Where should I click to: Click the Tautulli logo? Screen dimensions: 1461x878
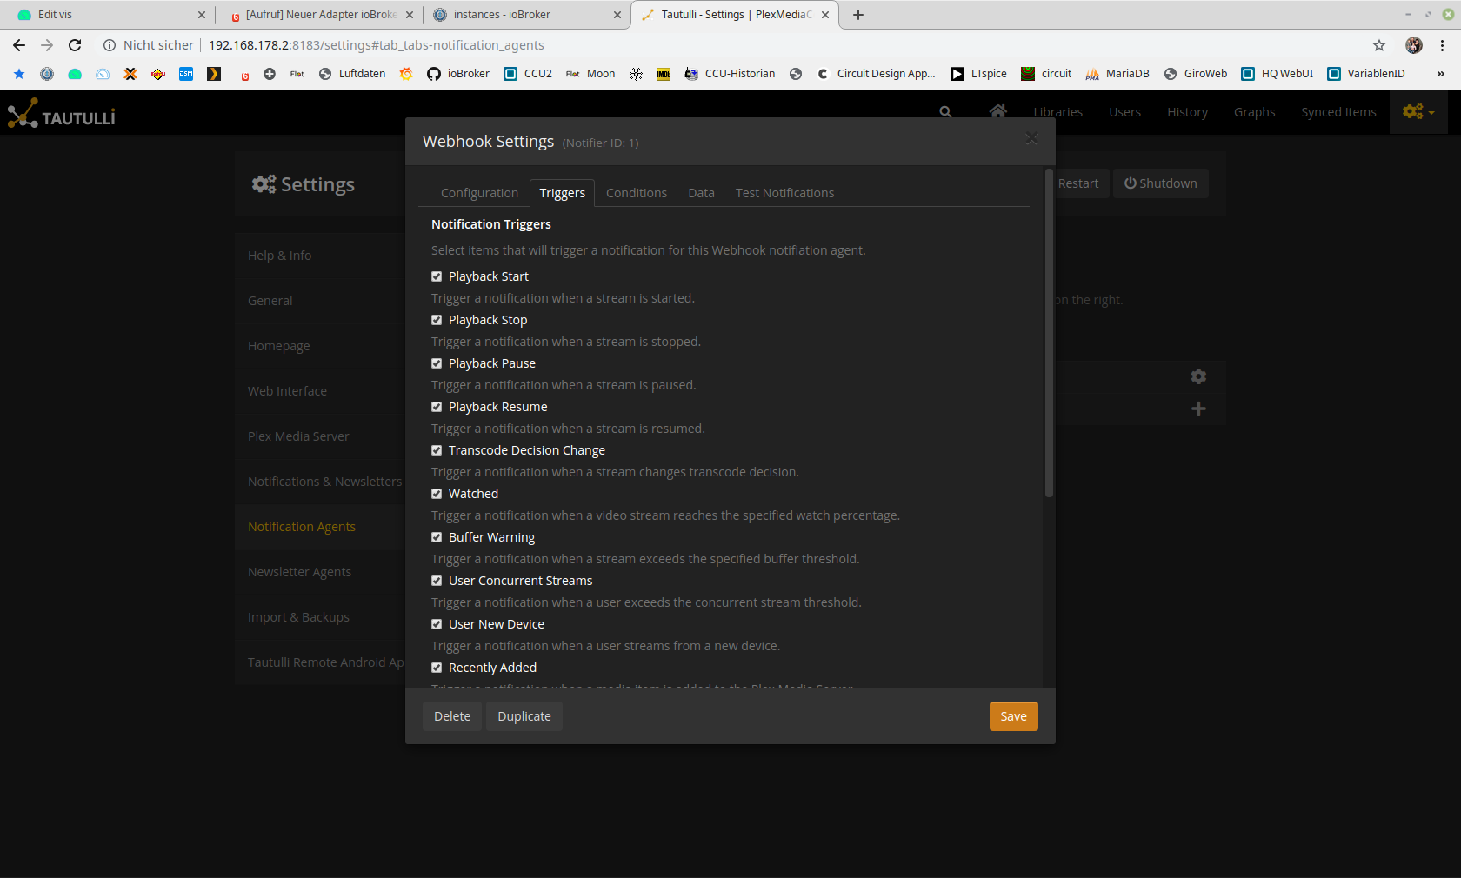[61, 113]
